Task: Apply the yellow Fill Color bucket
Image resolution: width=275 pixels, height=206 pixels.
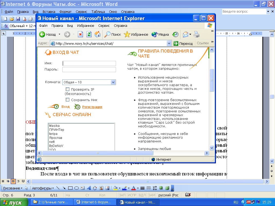Action: pyautogui.click(x=115, y=188)
